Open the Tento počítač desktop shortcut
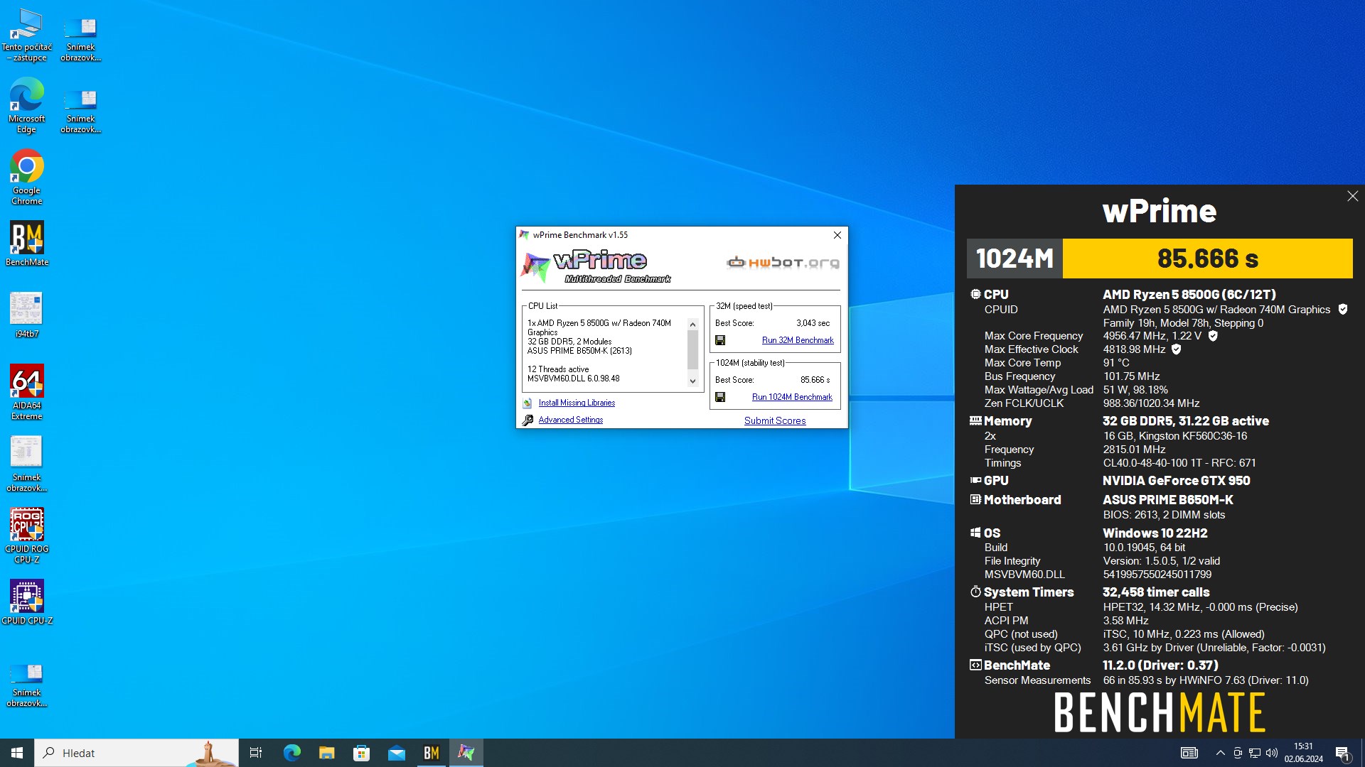The width and height of the screenshot is (1365, 767). click(x=27, y=36)
